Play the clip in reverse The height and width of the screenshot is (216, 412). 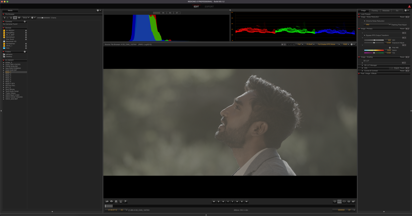[228, 202]
